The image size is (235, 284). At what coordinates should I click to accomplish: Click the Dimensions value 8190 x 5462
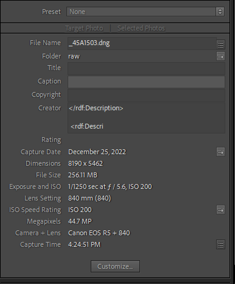pos(85,163)
